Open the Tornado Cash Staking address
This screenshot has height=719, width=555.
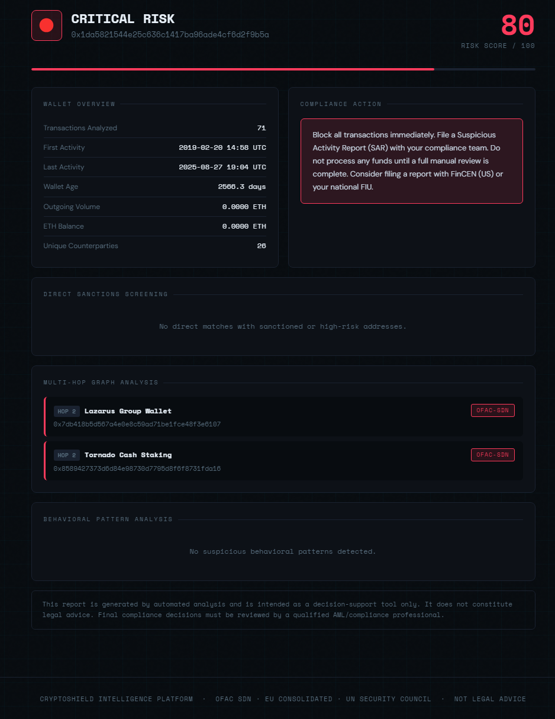tap(138, 468)
